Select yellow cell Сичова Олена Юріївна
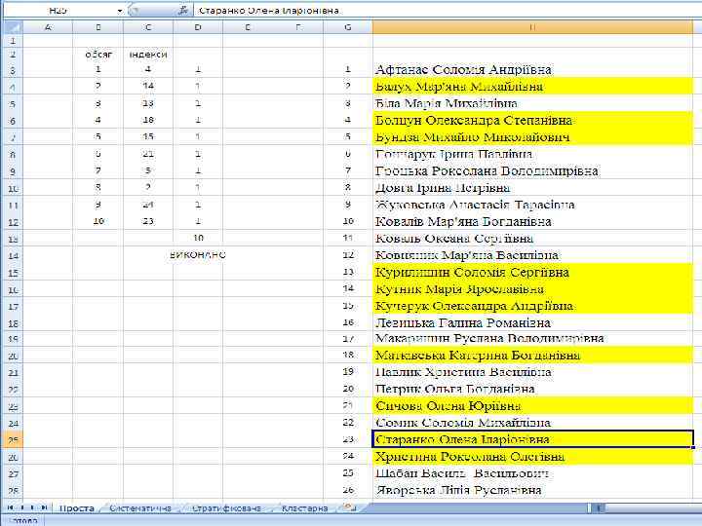 (x=532, y=405)
